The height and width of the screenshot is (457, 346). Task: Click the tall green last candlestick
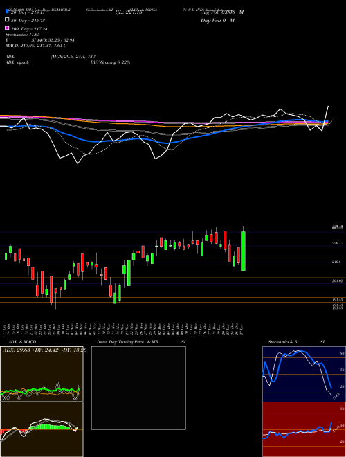[243, 251]
